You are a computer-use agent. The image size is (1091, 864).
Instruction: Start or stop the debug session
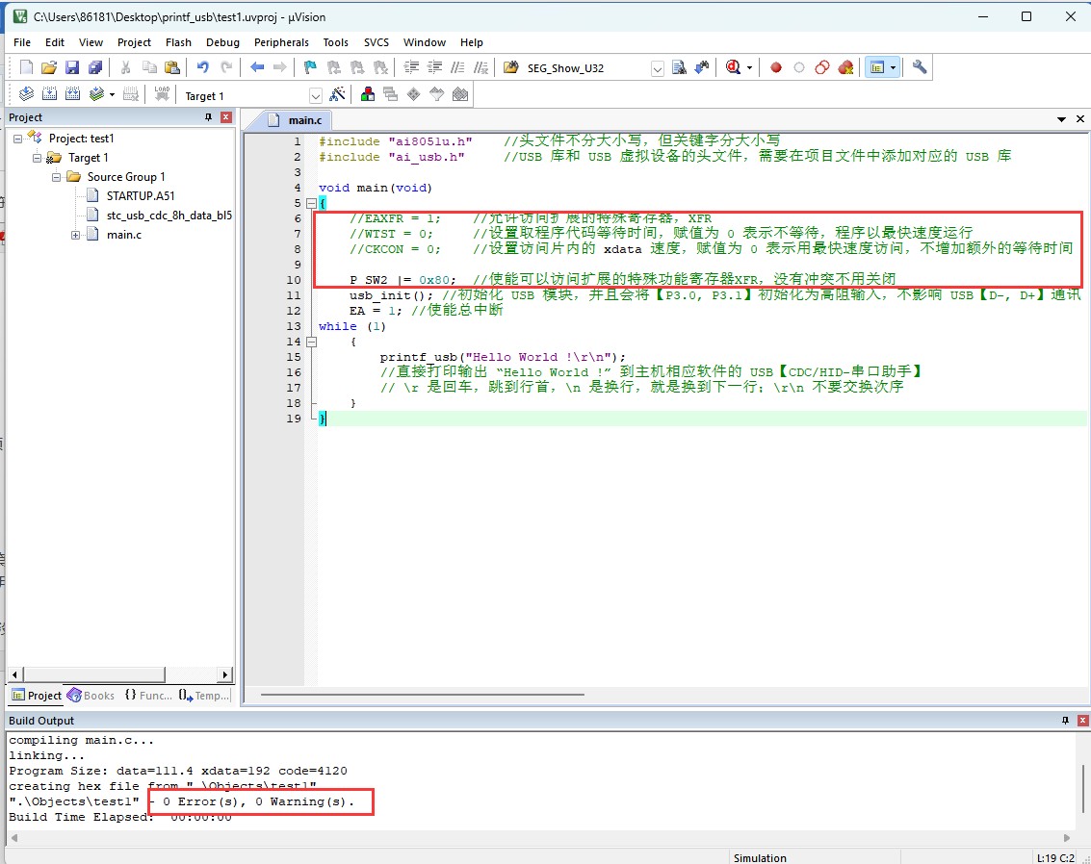[x=733, y=67]
